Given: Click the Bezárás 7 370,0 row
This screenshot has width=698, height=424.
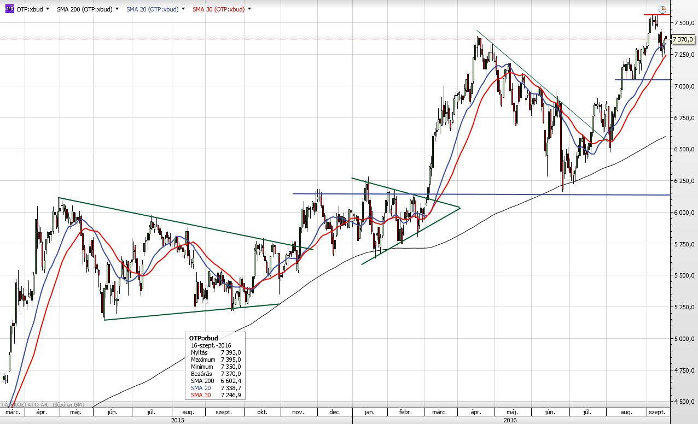Looking at the screenshot, I should click(x=216, y=374).
